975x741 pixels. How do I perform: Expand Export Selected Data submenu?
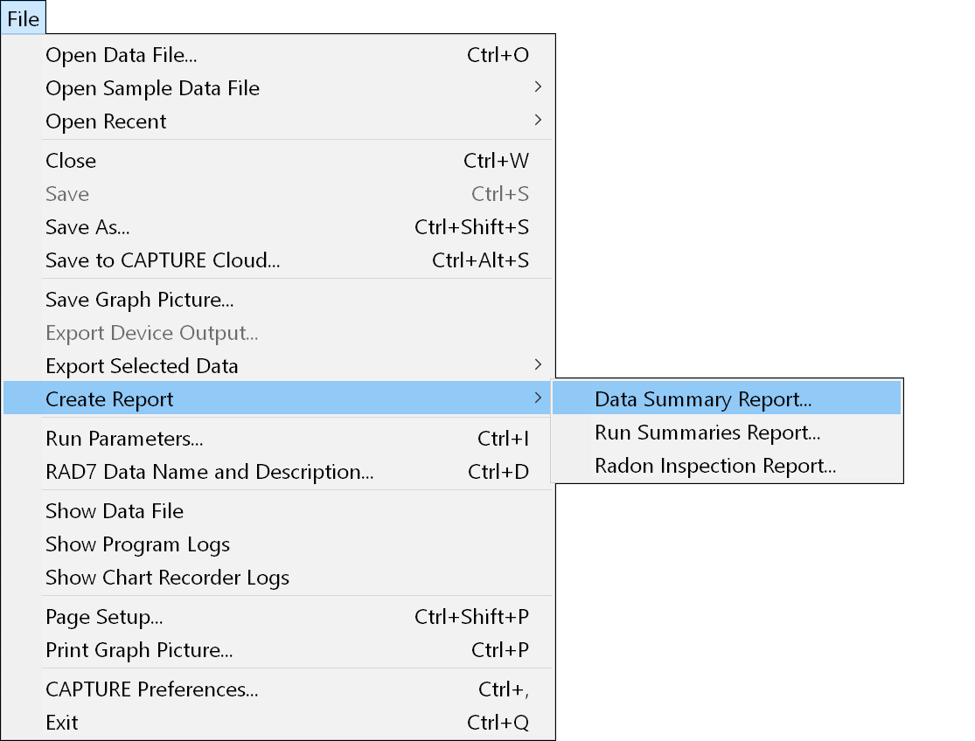(x=142, y=366)
